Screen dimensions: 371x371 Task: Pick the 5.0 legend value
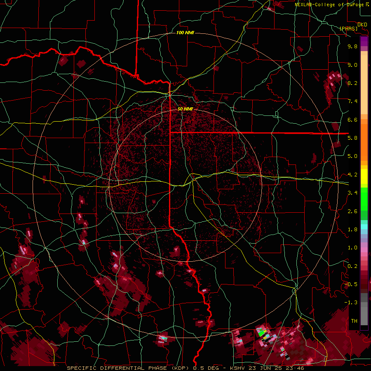click(352, 156)
